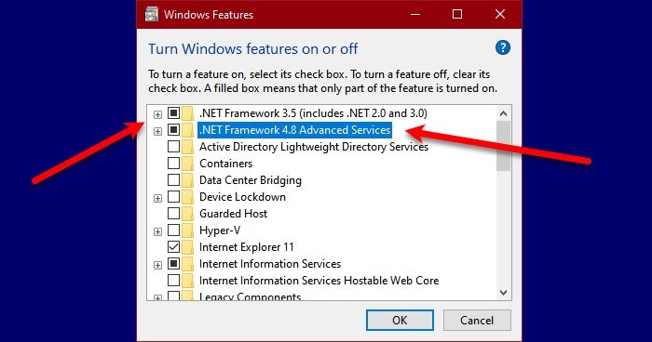Image resolution: width=652 pixels, height=342 pixels.
Task: Tick the Active Directory Lightweight Directory Services checkbox
Action: click(x=173, y=147)
